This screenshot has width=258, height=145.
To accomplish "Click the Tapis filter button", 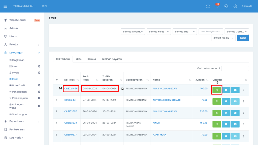I will point(243,38).
